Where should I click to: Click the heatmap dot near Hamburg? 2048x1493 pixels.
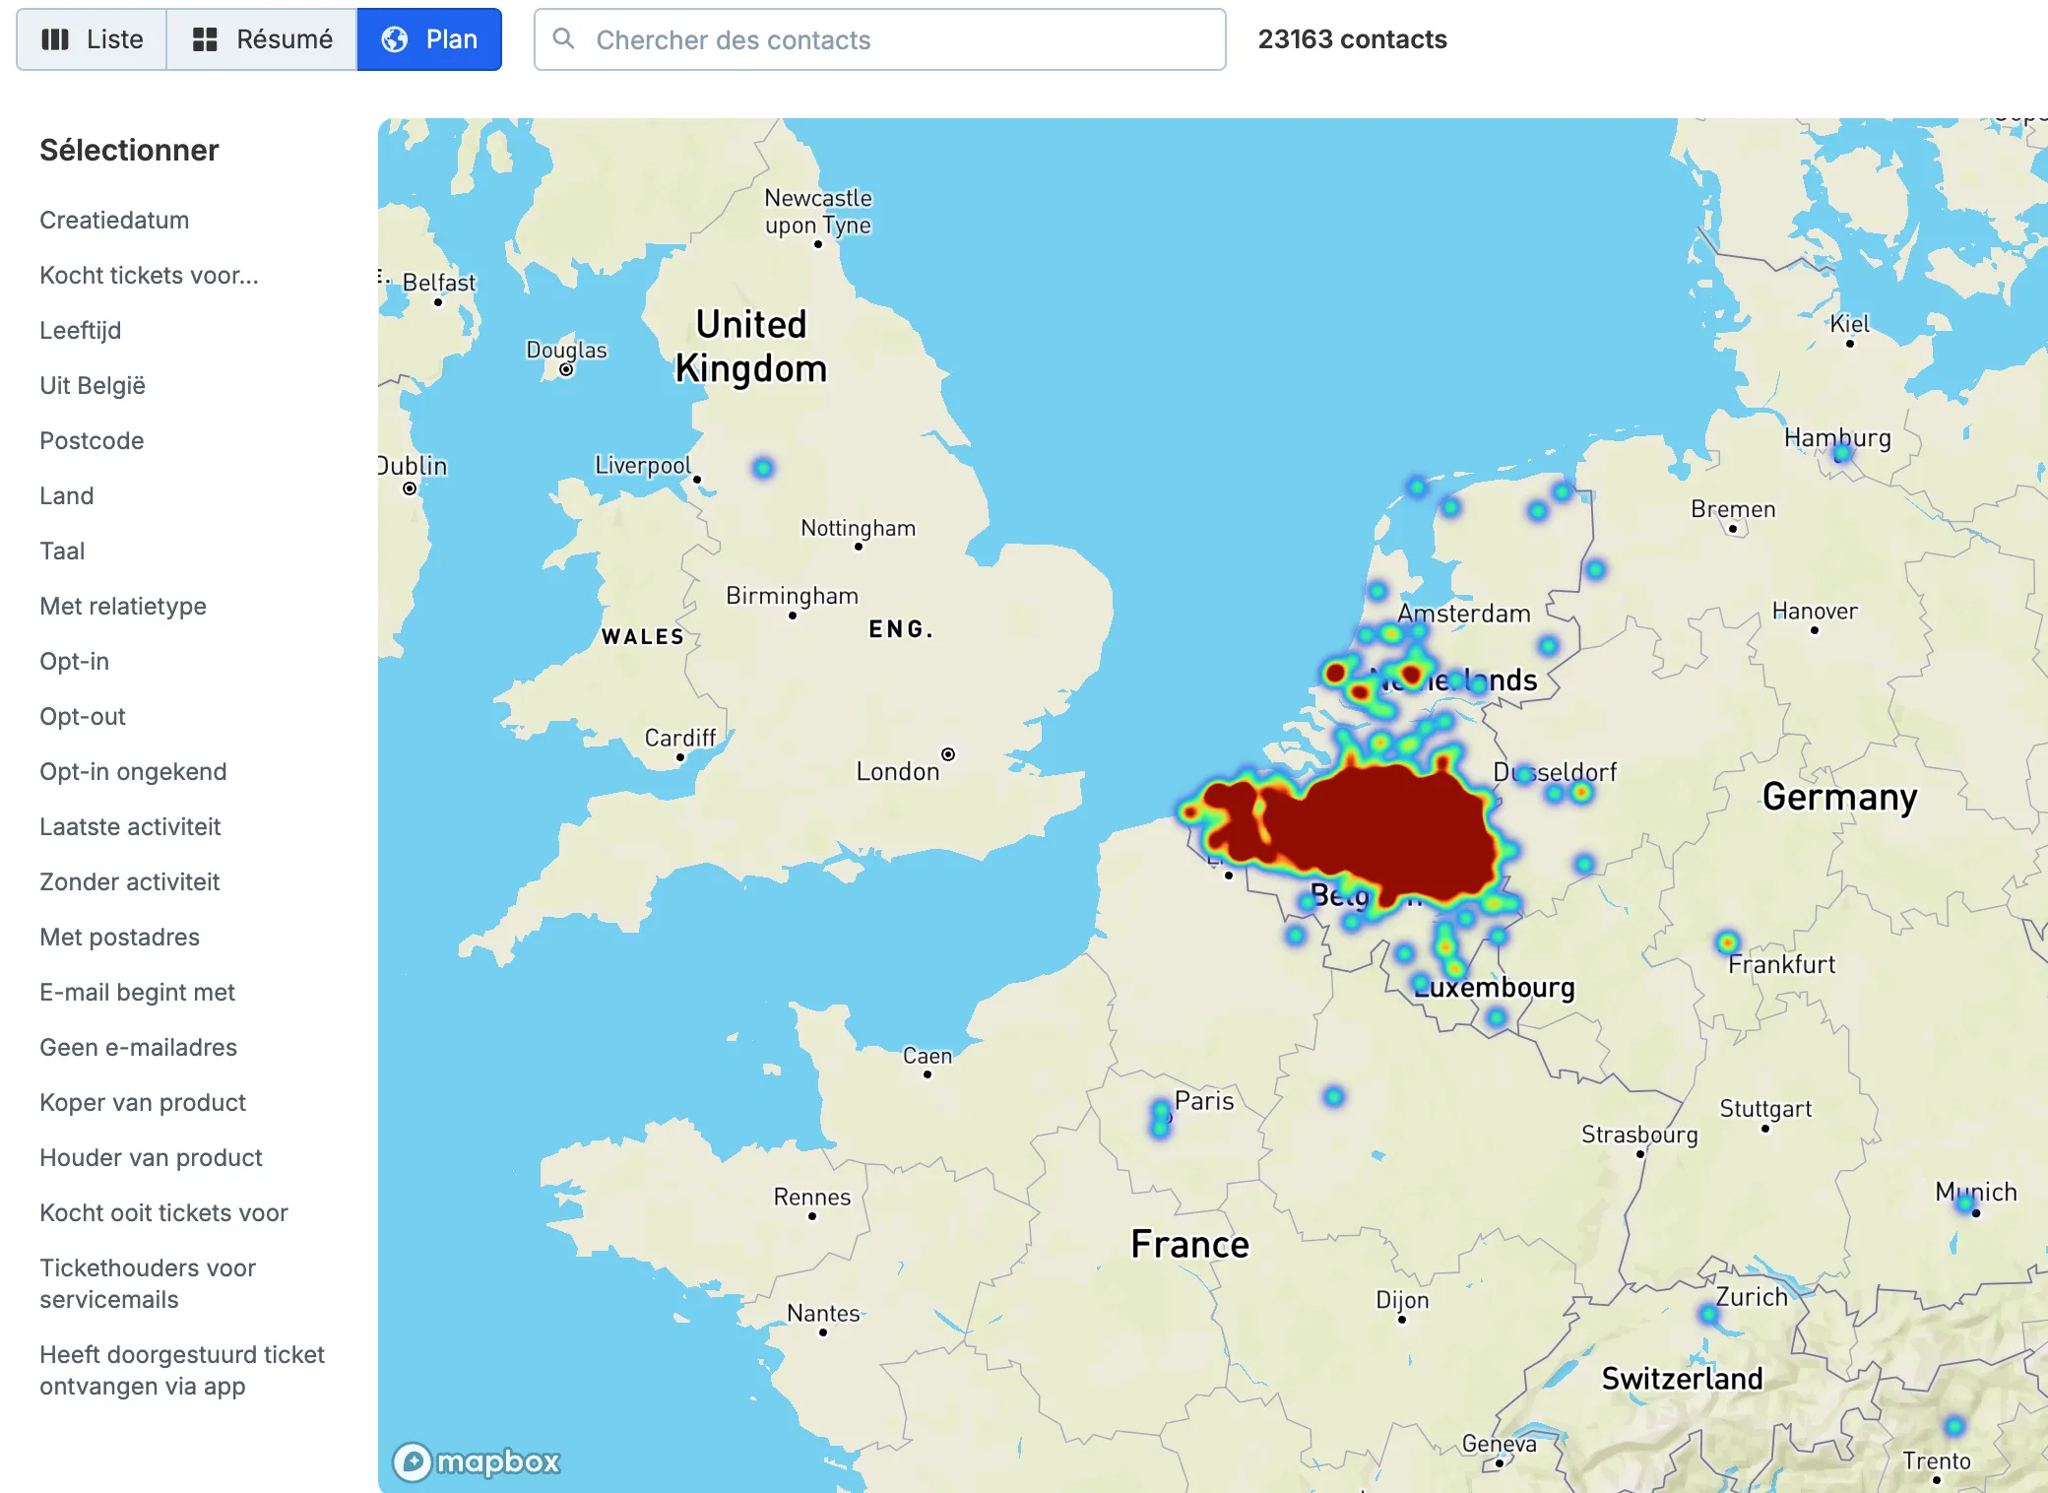tap(1841, 453)
